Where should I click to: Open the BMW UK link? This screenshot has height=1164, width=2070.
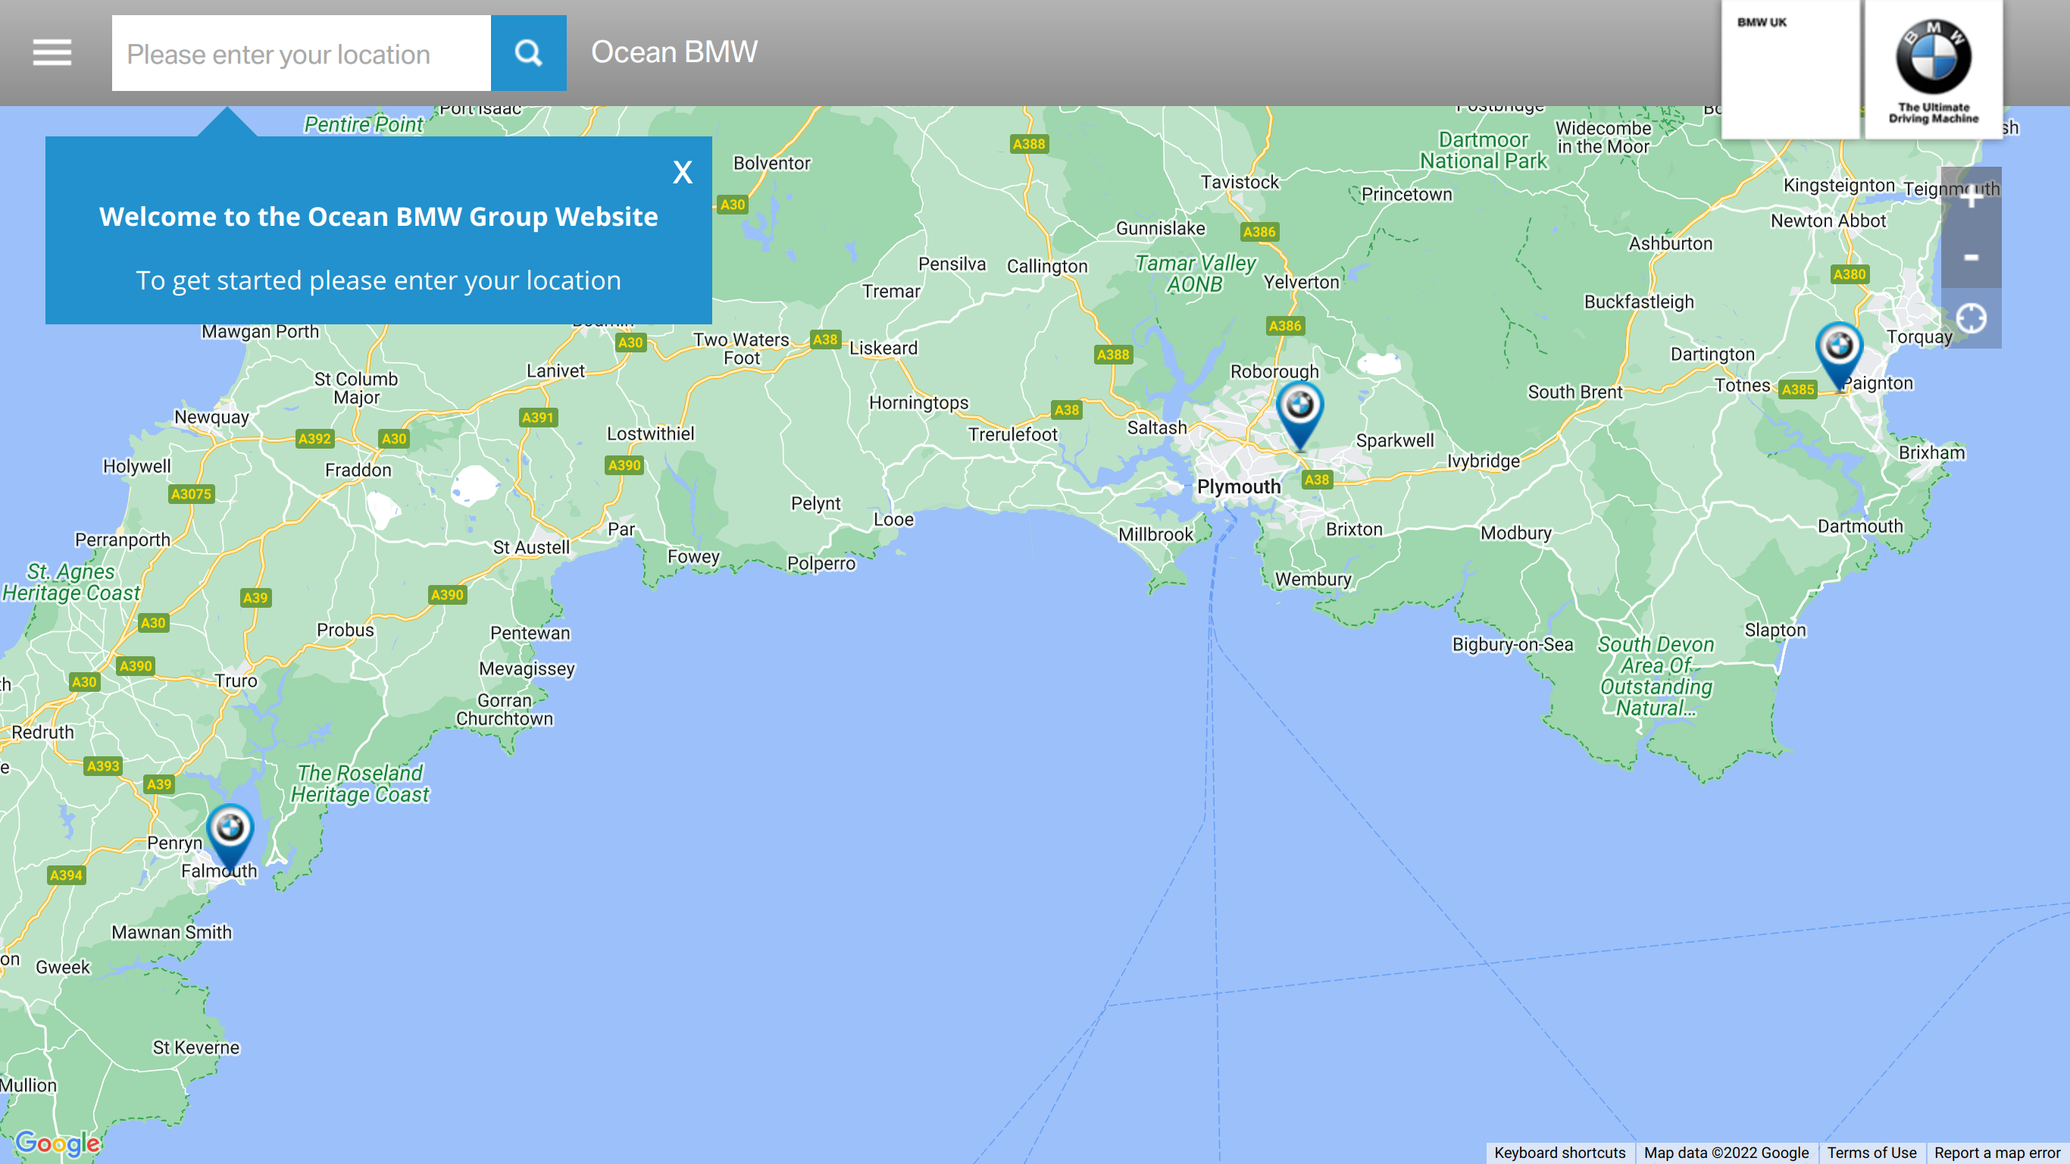(1762, 23)
